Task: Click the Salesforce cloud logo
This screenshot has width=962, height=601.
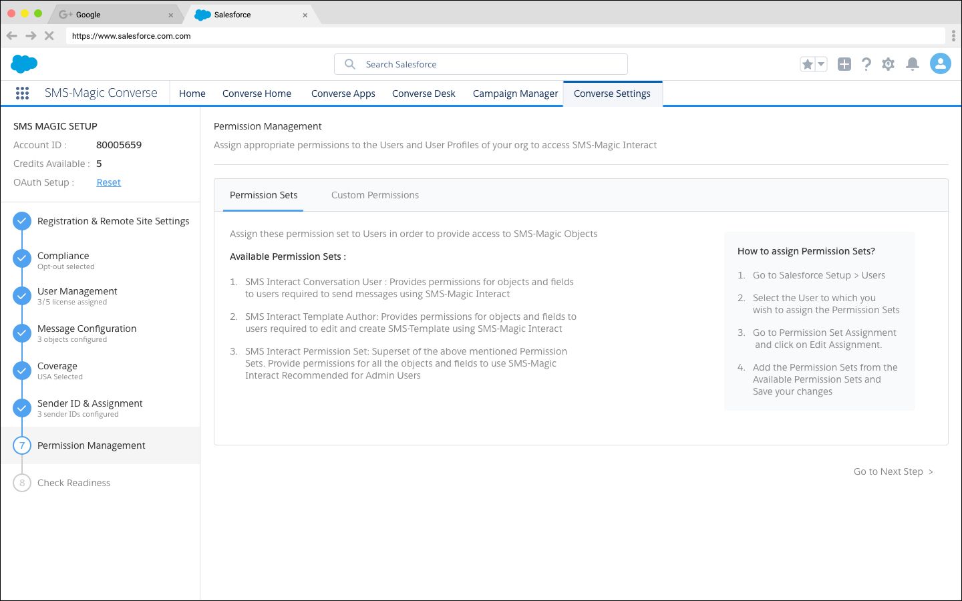Action: tap(24, 64)
